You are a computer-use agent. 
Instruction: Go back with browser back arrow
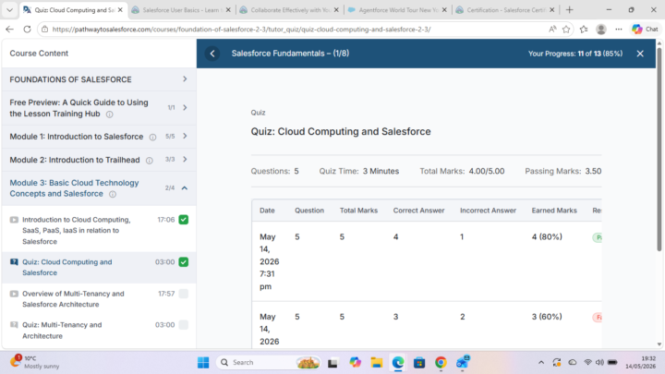pyautogui.click(x=10, y=30)
